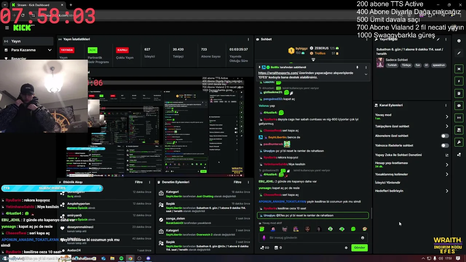Viewport: 466px width, 262px height.
Task: Select Yayın in the left sidebar
Action: (28, 41)
